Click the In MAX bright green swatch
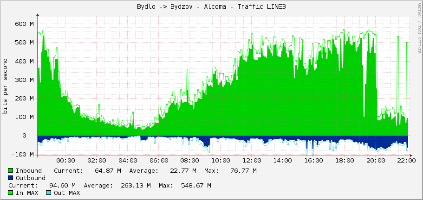 pyautogui.click(x=11, y=193)
